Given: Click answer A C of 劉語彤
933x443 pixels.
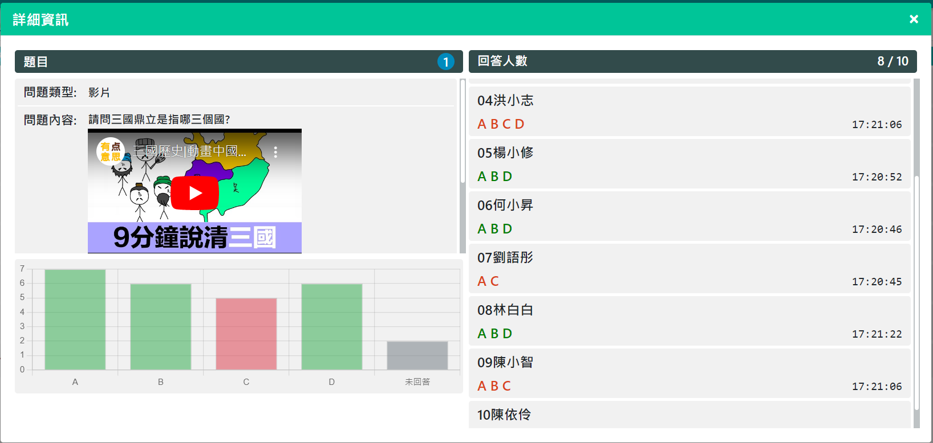Looking at the screenshot, I should point(488,281).
